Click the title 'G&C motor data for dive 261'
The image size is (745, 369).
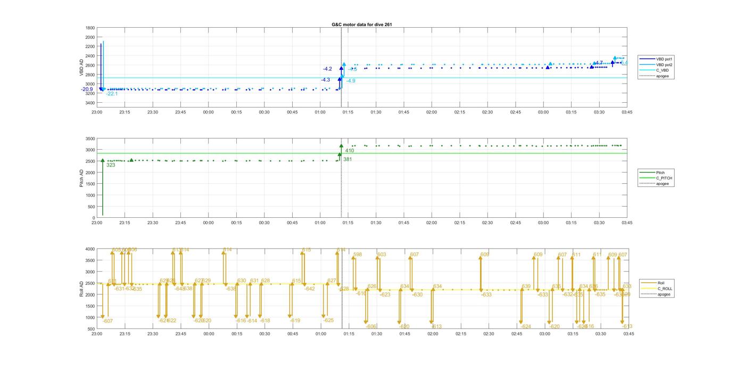click(362, 24)
